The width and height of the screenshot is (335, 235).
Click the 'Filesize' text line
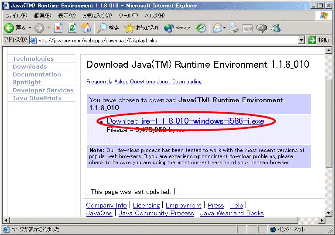(146, 130)
